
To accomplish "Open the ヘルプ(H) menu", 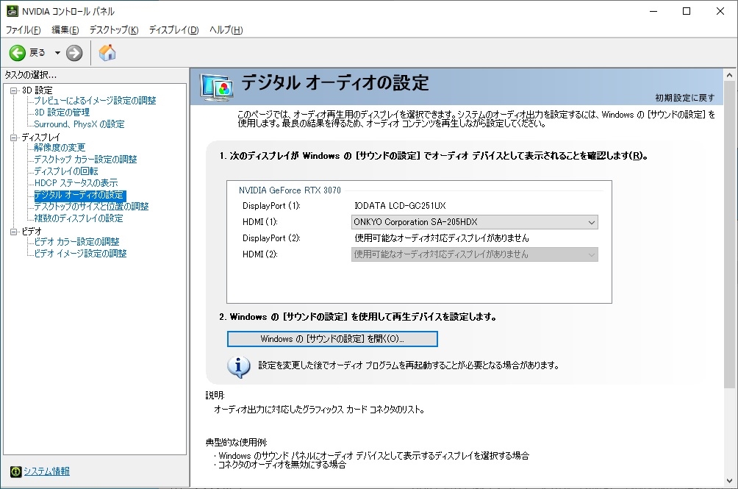I will click(226, 30).
